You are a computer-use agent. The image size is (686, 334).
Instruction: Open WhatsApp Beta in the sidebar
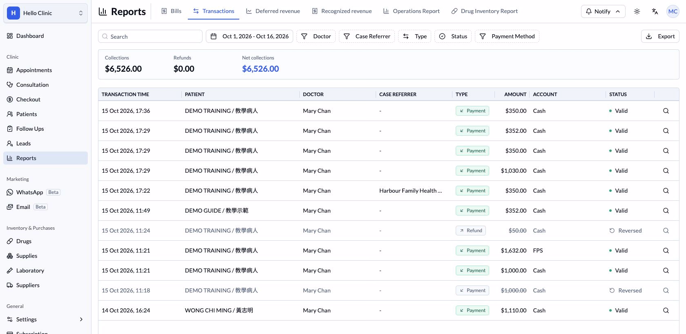coord(45,192)
